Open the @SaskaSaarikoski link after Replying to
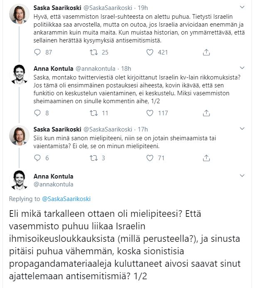Image resolution: width=254 pixels, height=288 pixels. pos(66,199)
